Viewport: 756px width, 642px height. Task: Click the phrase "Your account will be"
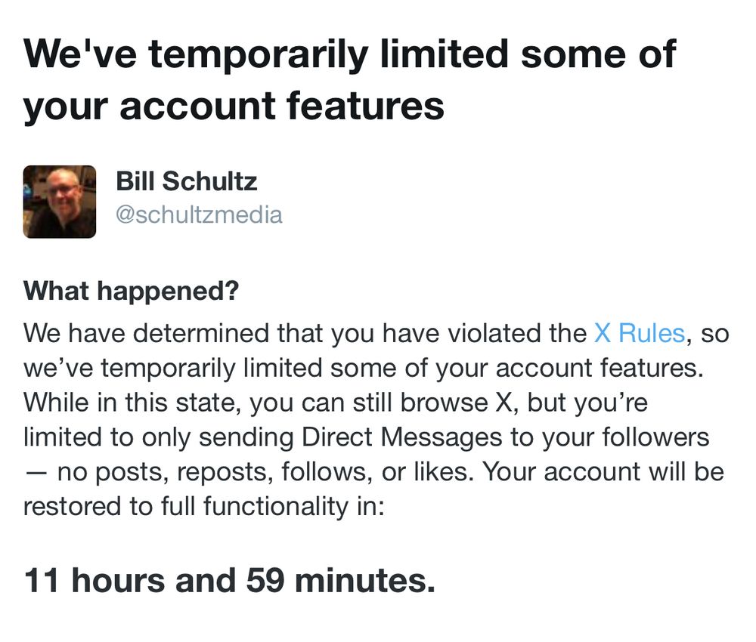[x=603, y=472]
